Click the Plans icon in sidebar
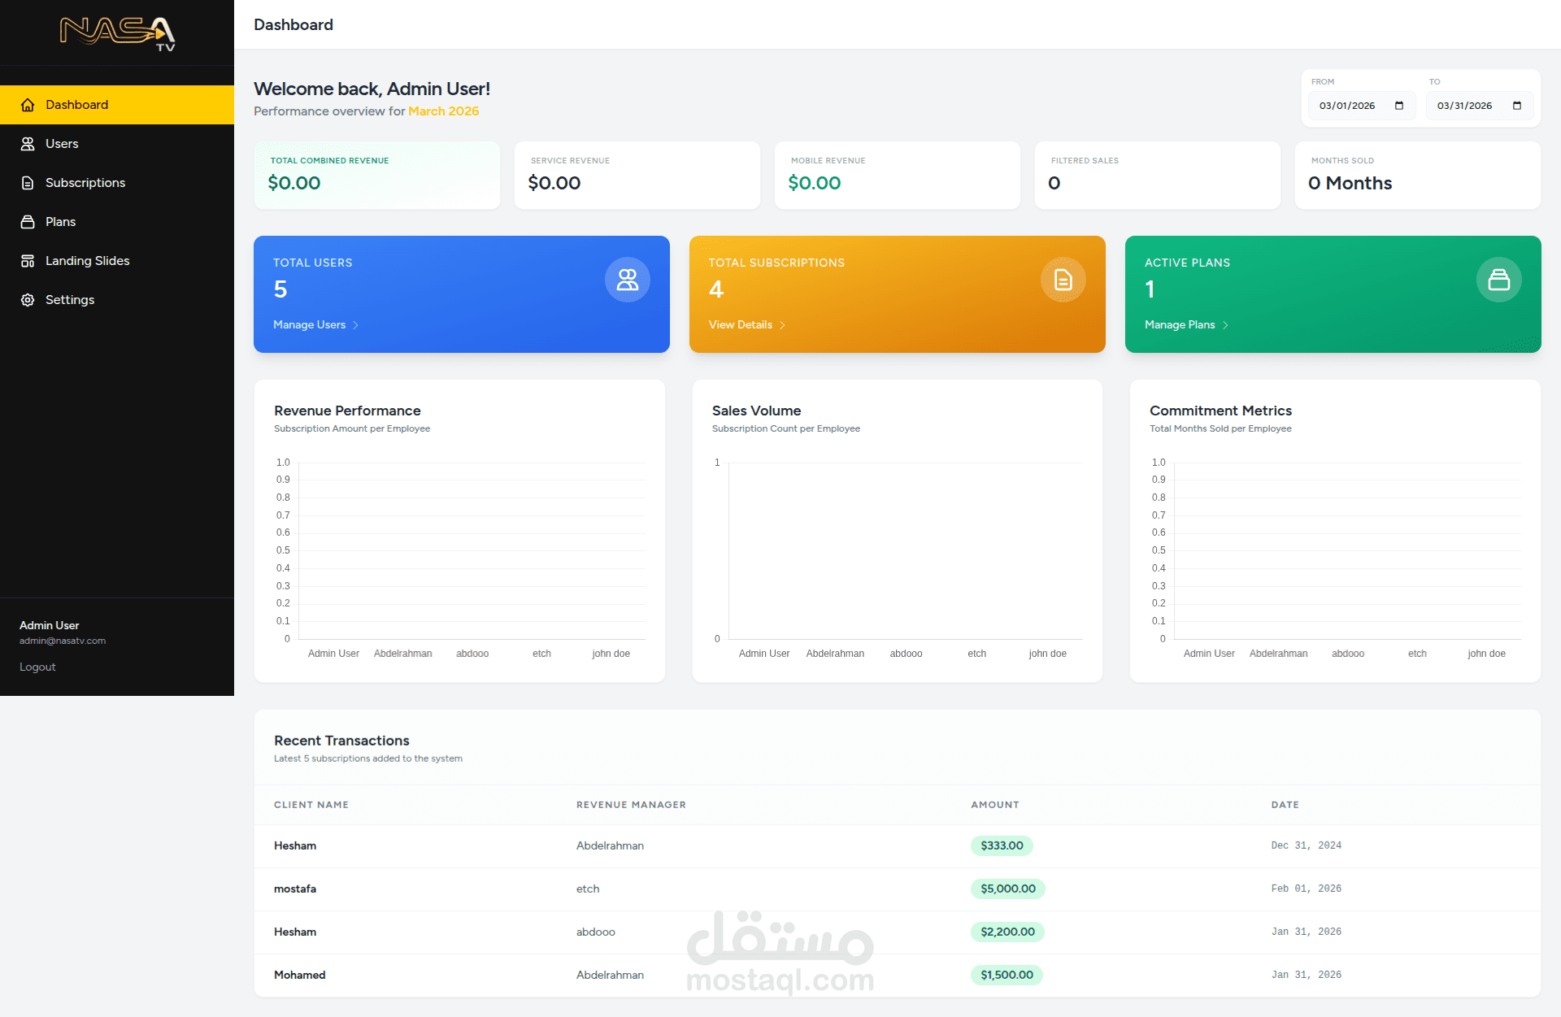 pyautogui.click(x=28, y=222)
